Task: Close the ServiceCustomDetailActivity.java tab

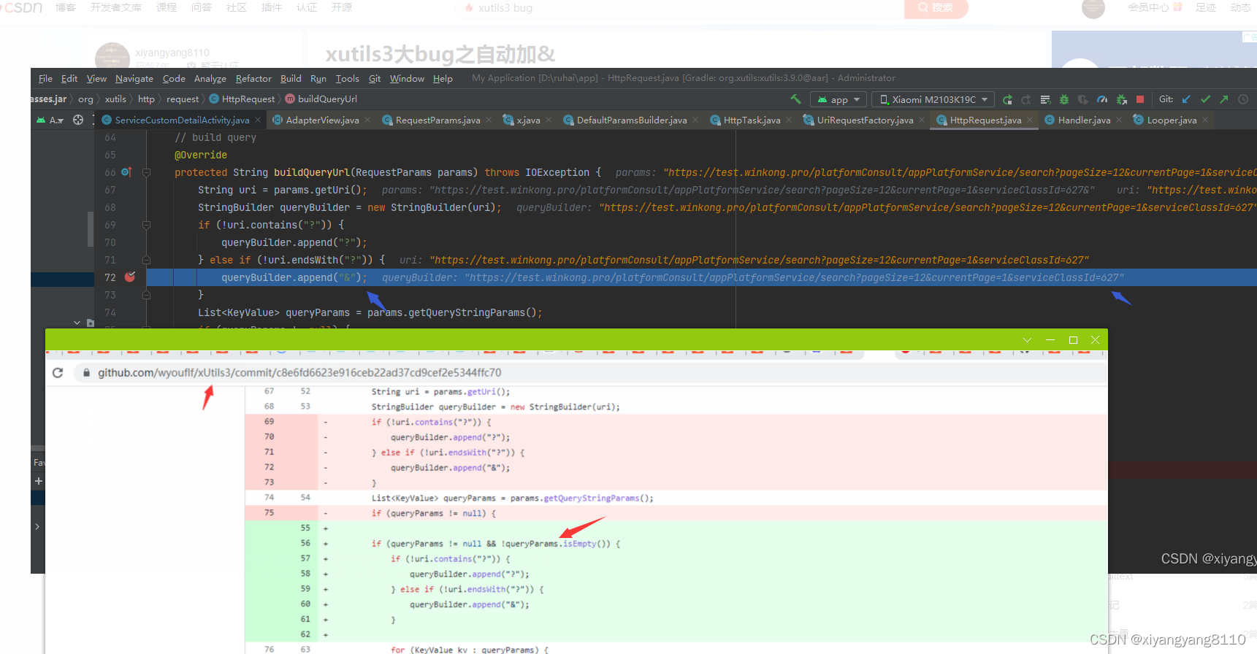Action: point(257,120)
